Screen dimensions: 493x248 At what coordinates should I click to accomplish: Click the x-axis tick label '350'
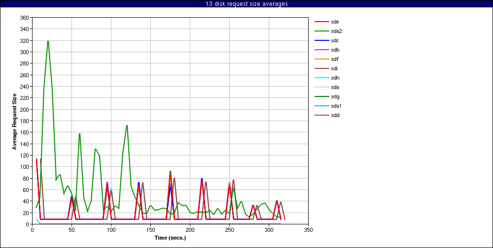(309, 230)
